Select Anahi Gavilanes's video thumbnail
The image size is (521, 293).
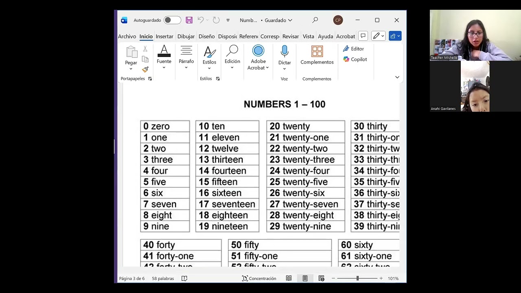tap(475, 86)
